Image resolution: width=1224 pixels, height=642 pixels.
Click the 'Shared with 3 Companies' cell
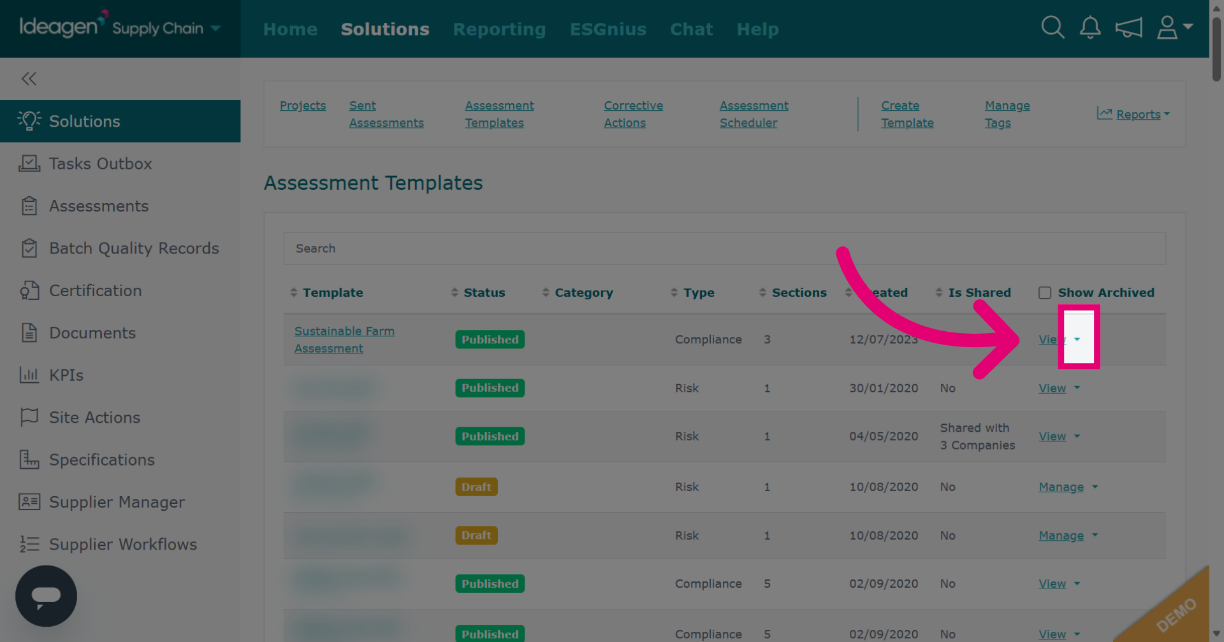coord(977,436)
